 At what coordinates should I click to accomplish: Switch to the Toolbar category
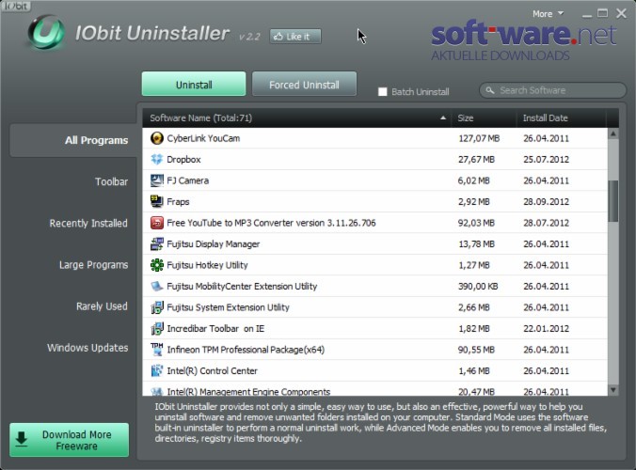coord(111,181)
